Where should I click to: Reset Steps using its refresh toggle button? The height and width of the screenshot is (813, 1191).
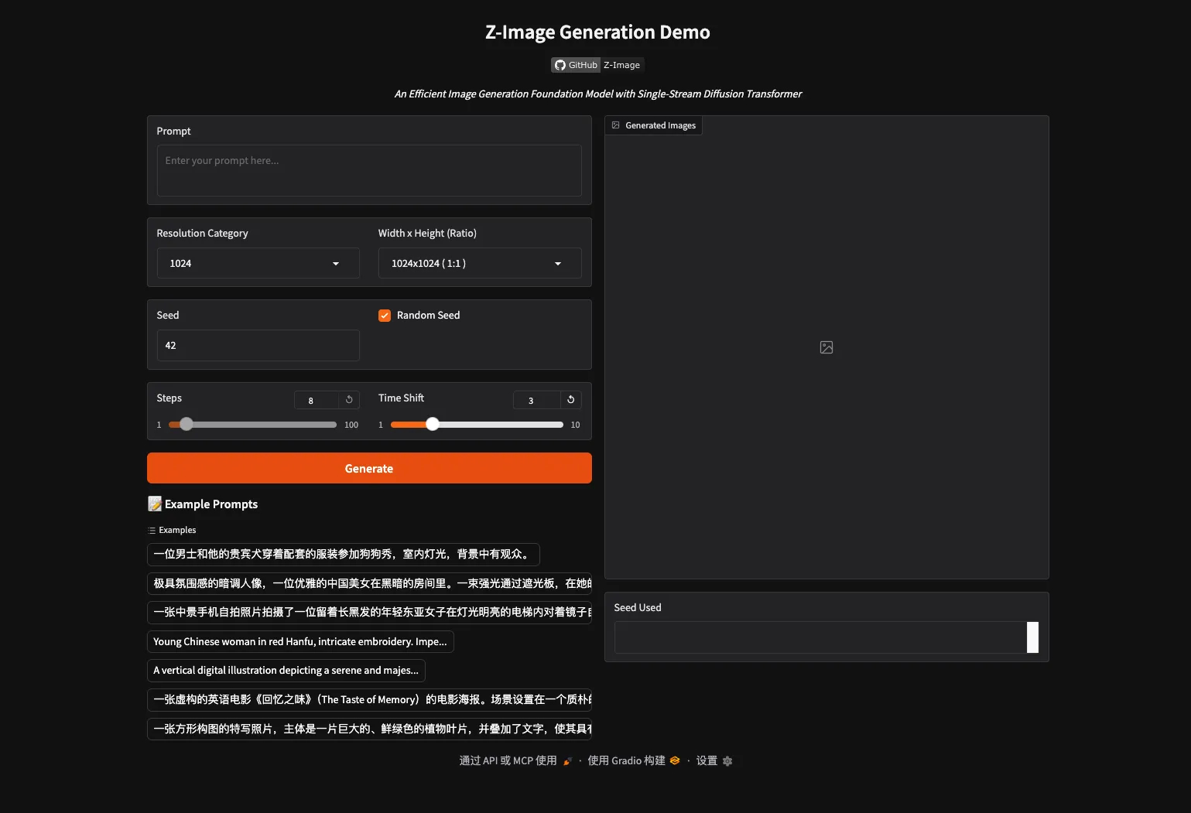pos(348,400)
